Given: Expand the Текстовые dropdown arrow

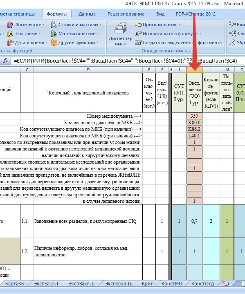Looking at the screenshot, I should pos(40,34).
